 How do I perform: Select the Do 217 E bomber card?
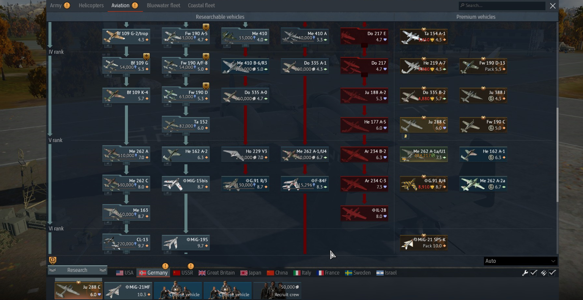coord(364,36)
